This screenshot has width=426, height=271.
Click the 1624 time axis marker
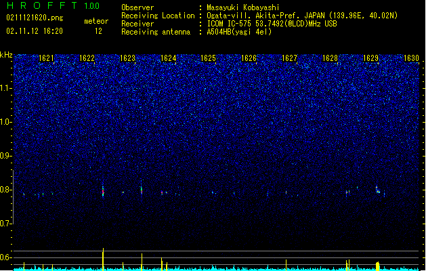pos(168,58)
